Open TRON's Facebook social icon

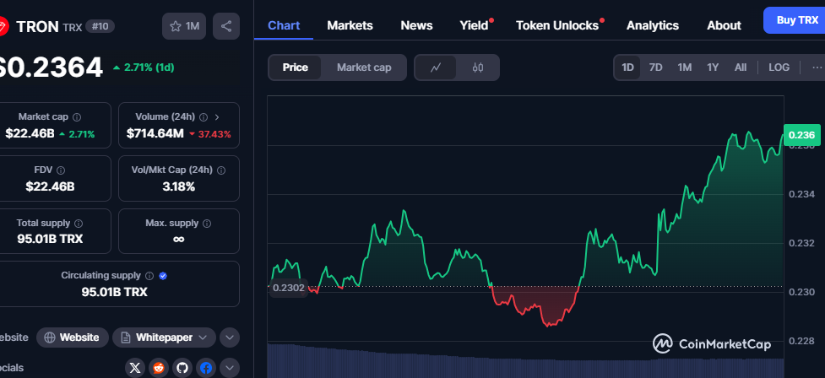click(x=206, y=368)
